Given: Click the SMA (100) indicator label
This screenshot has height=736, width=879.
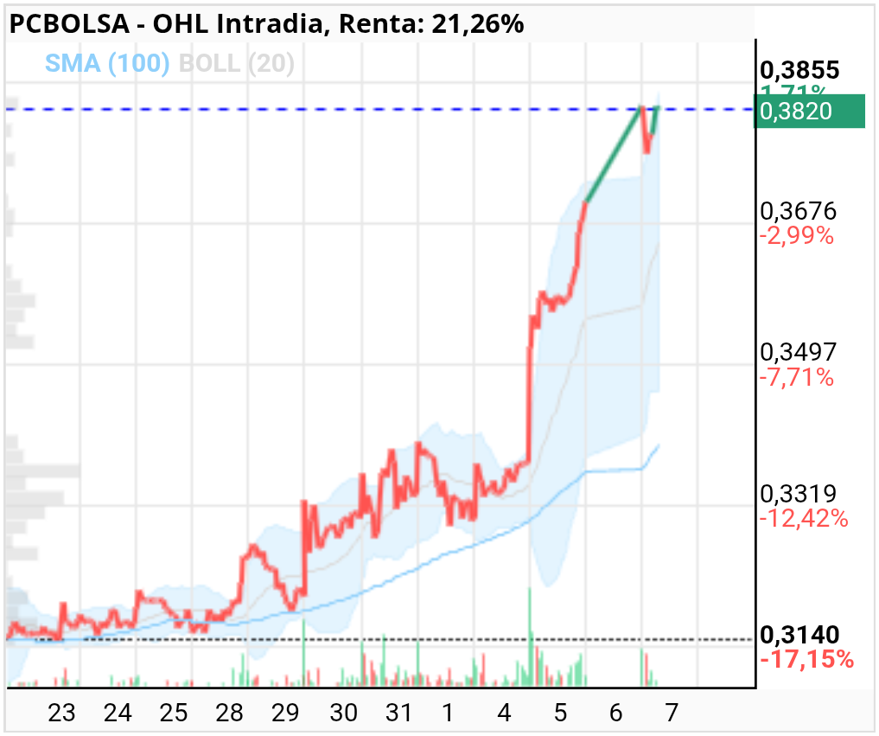Looking at the screenshot, I should point(107,63).
